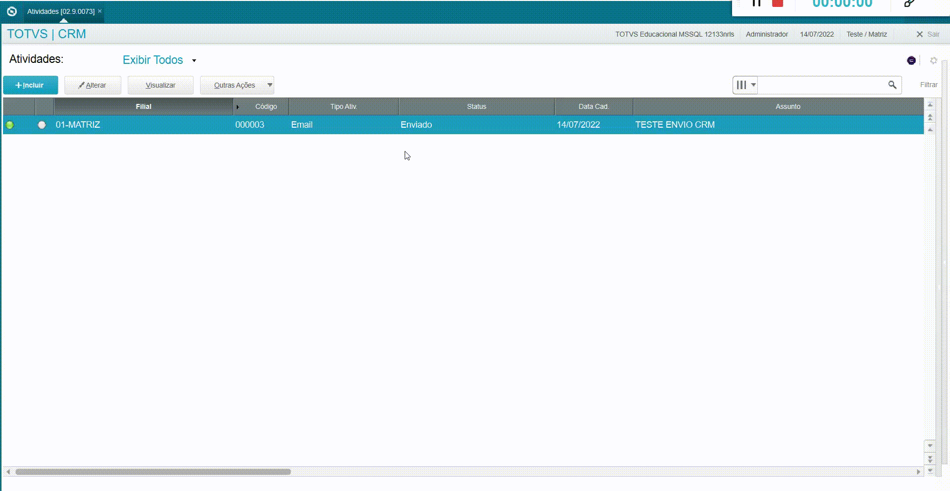
Task: Sort the grid by the Filial column header
Action: point(144,106)
